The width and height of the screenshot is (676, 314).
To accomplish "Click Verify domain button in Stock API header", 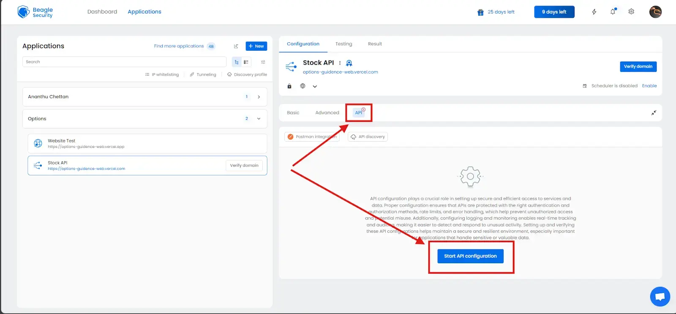I will click(x=638, y=67).
